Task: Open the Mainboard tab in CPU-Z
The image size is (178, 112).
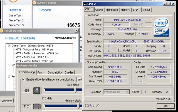Action: [x=112, y=10]
